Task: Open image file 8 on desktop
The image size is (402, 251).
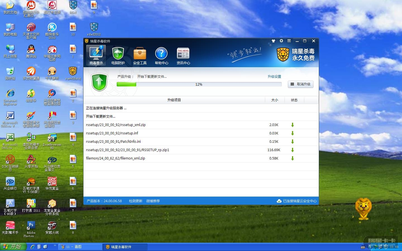Action: tap(73, 228)
